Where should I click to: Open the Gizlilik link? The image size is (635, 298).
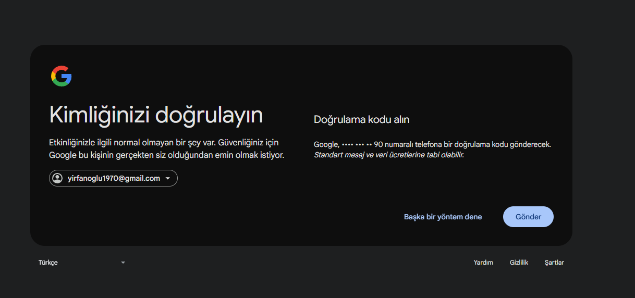(x=519, y=263)
